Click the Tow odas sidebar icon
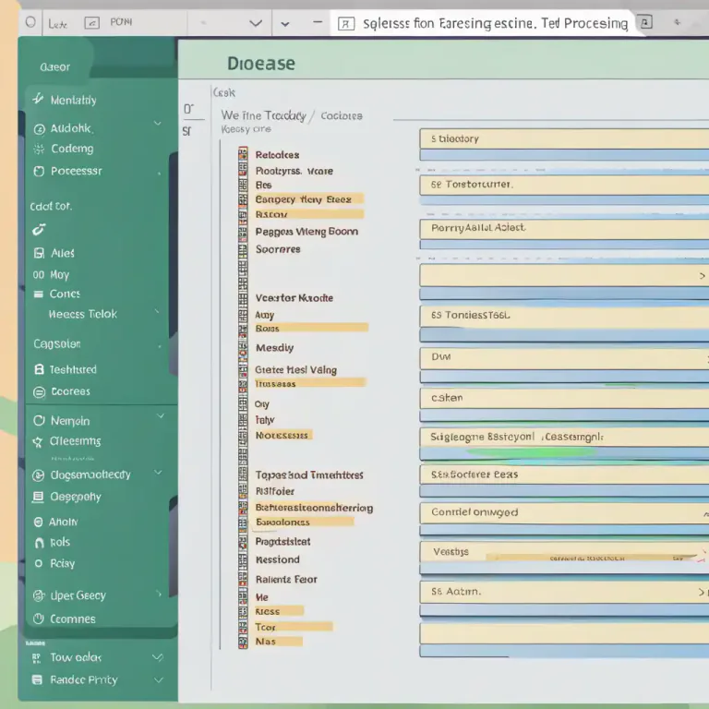 pyautogui.click(x=37, y=658)
